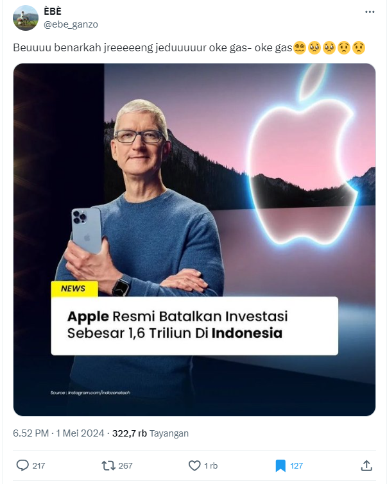
Task: Open the 322,7 rb Tayangan view count
Action: (x=150, y=433)
